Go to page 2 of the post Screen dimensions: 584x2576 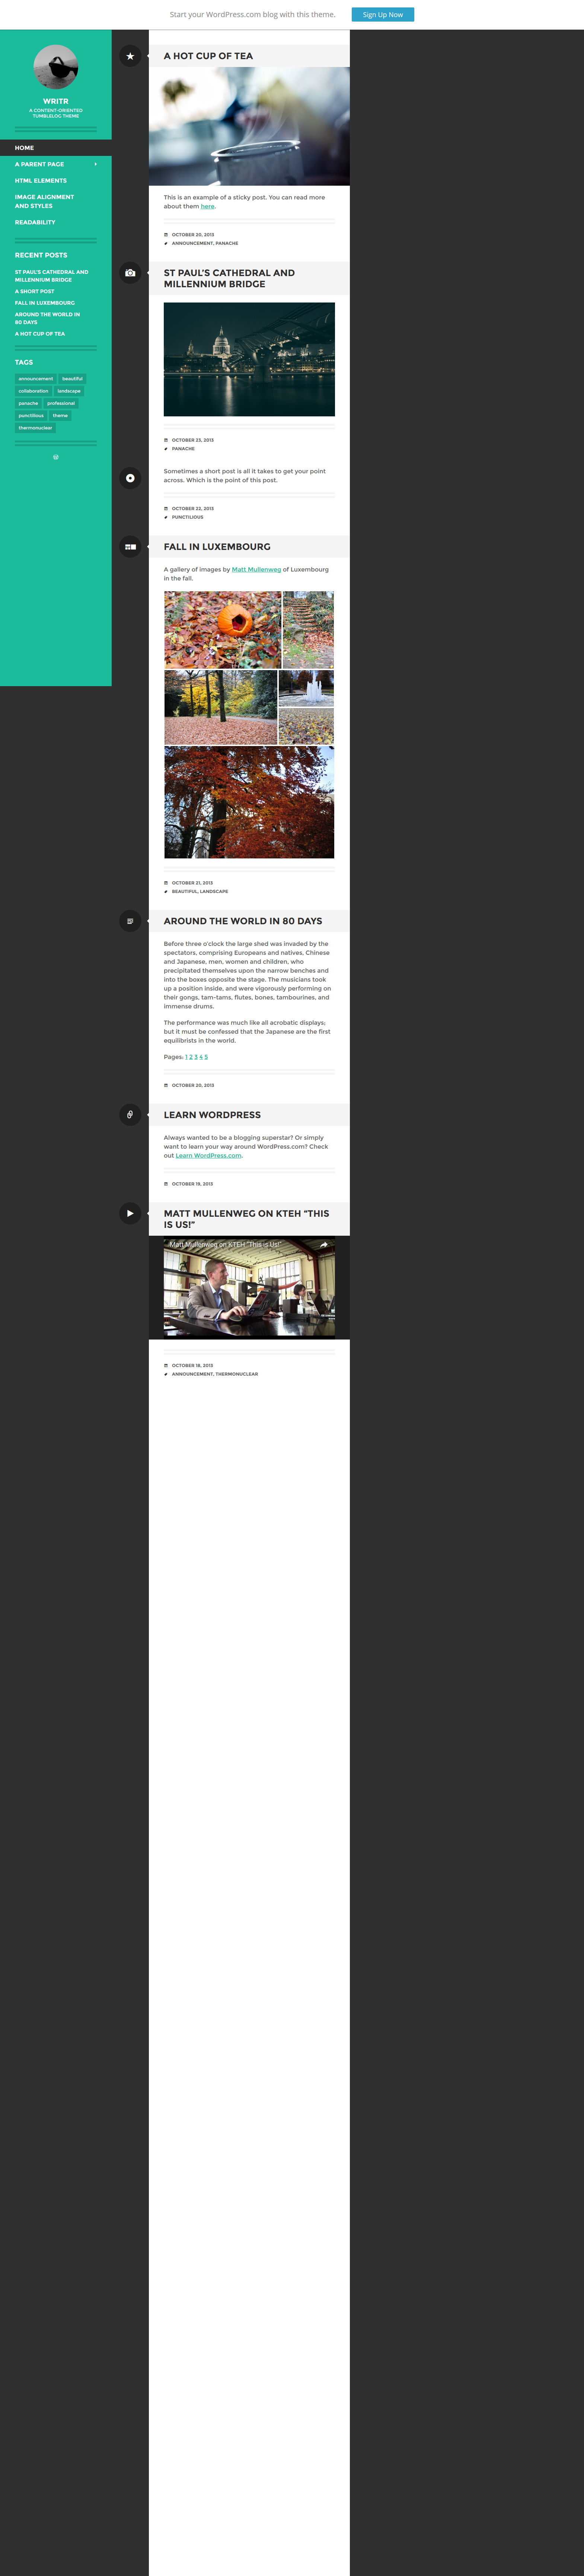(191, 1057)
